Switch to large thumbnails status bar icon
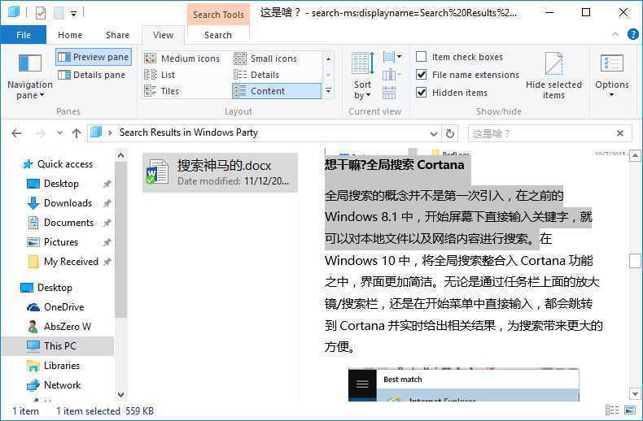Screen dimensions: 643x421 point(630,410)
